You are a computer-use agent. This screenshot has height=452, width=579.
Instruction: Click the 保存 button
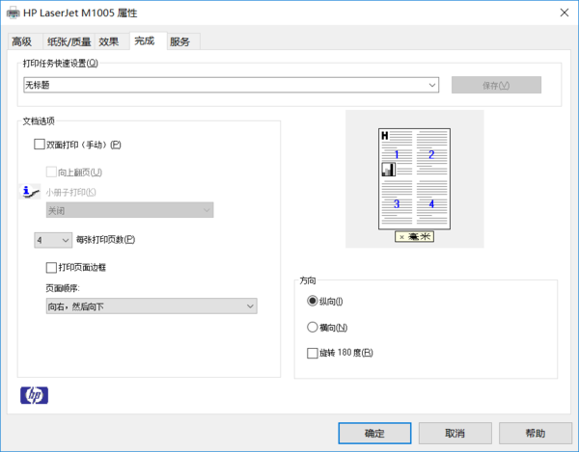[x=496, y=85]
